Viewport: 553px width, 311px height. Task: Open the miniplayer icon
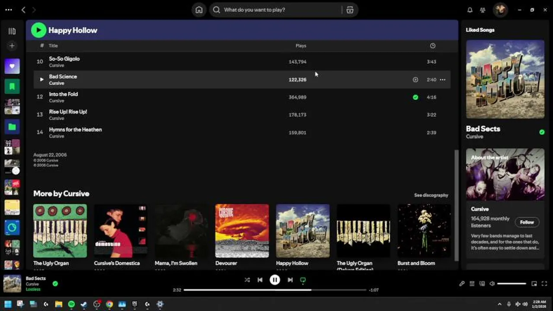coord(534,284)
